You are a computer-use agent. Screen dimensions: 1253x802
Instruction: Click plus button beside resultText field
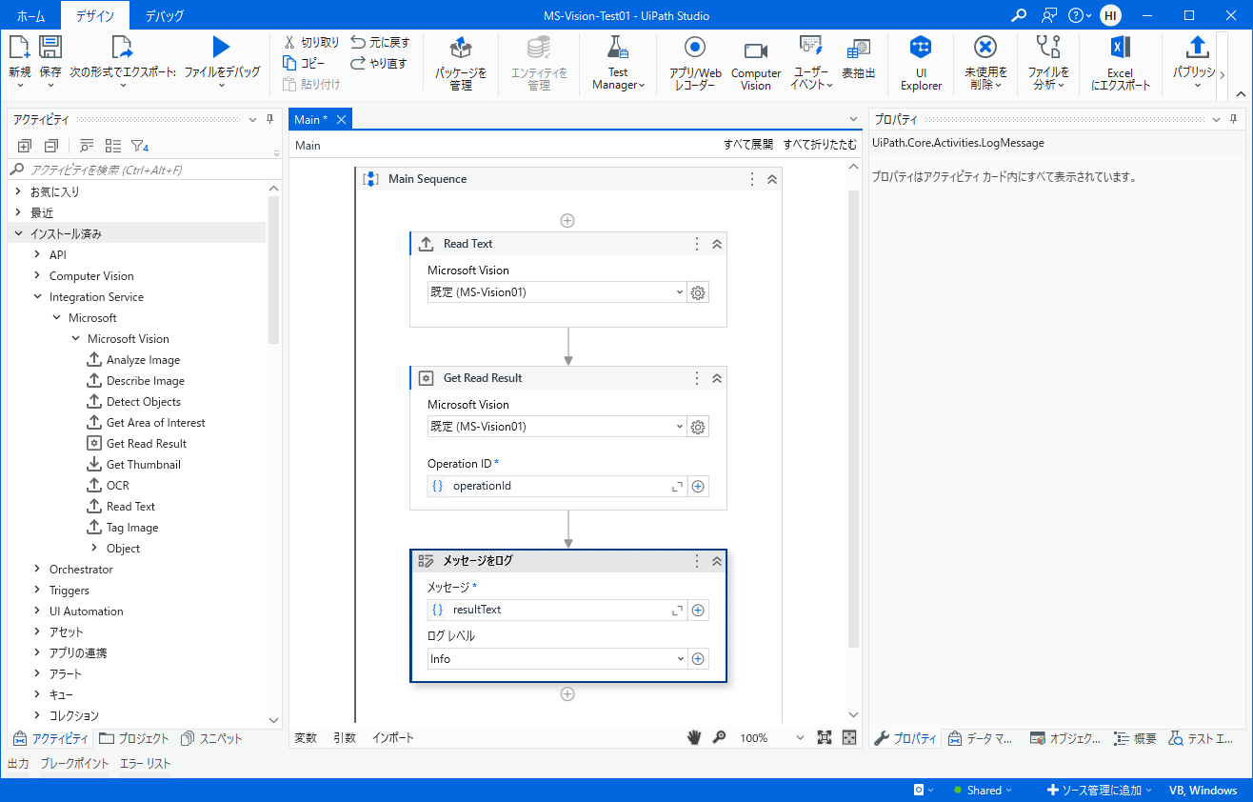(698, 610)
